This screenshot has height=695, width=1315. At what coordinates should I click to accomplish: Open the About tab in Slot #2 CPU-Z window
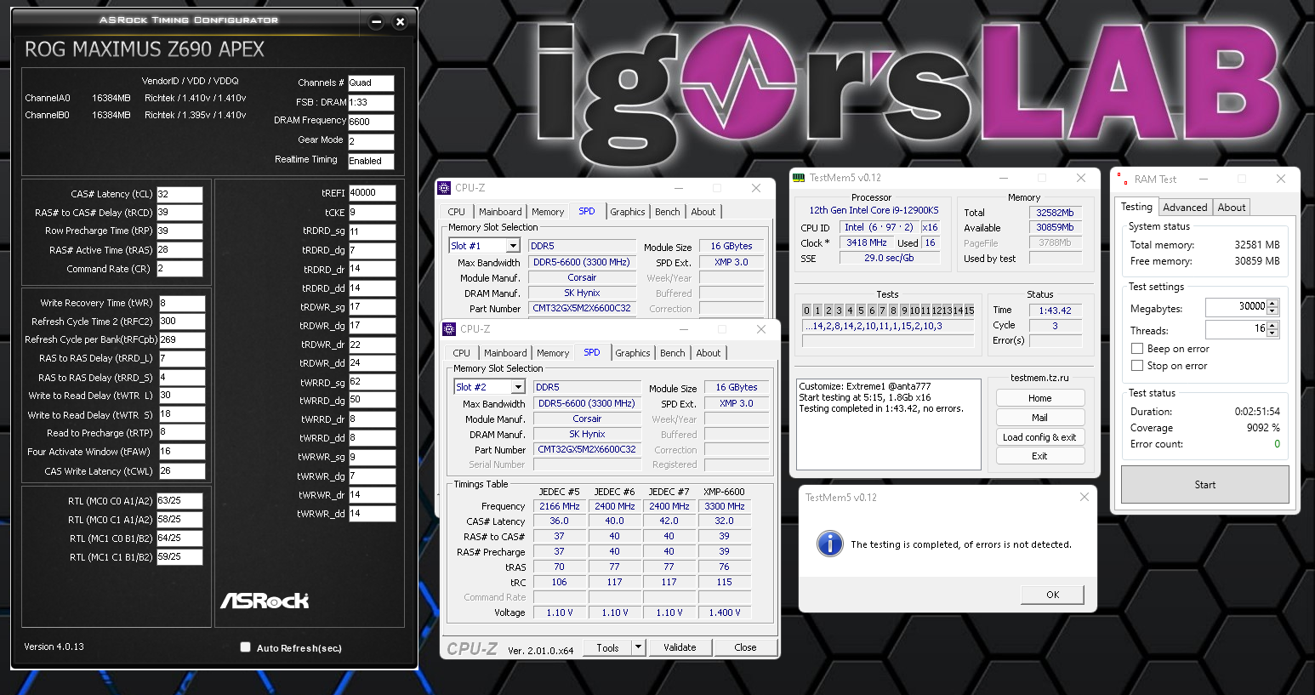(709, 353)
